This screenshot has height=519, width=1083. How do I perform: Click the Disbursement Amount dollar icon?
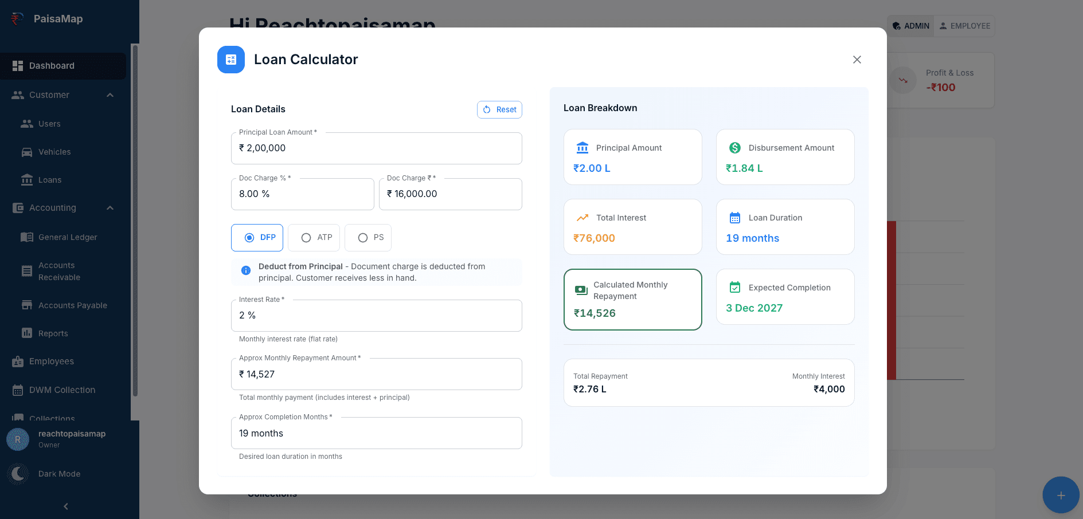[735, 148]
